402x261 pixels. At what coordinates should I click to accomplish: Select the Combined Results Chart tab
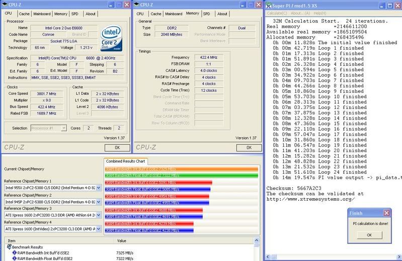pyautogui.click(x=126, y=161)
